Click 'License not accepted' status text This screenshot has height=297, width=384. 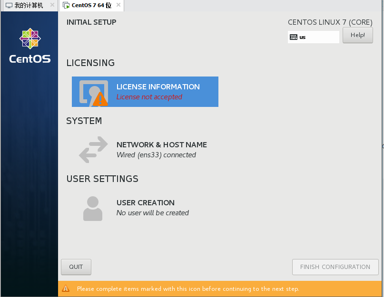(149, 97)
